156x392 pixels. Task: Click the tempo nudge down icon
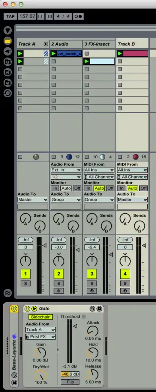[x=41, y=17]
